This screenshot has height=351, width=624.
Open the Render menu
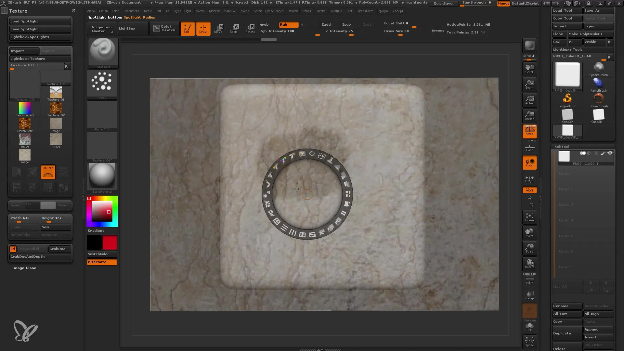(292, 11)
